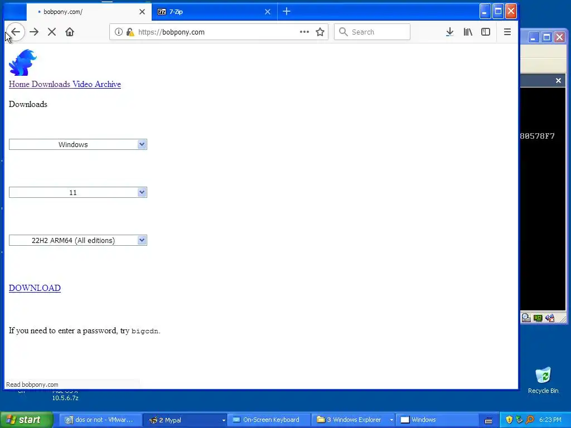Minimize the Mypal browser window
571x428 pixels.
[485, 12]
